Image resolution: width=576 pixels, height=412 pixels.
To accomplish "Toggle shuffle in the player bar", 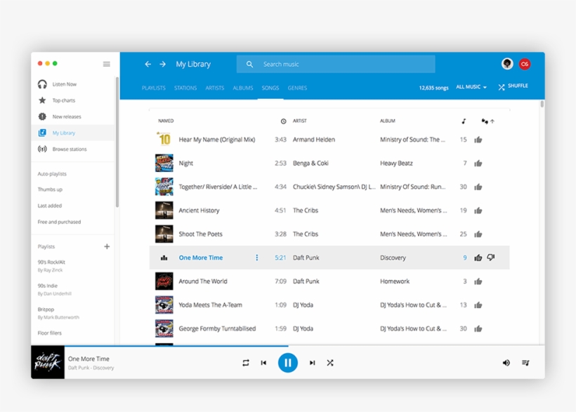I will (330, 363).
